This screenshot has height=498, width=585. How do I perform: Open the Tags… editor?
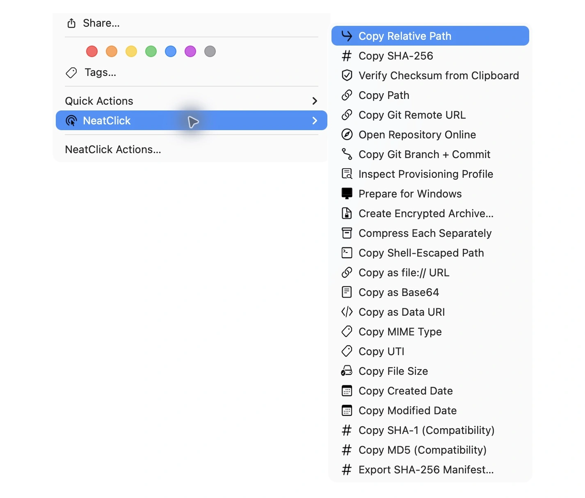[x=192, y=73]
